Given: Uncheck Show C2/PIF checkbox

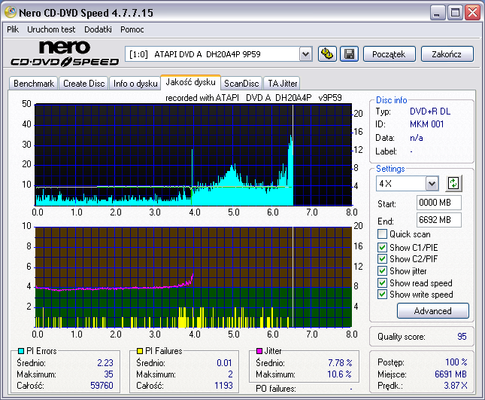Looking at the screenshot, I should [x=382, y=258].
